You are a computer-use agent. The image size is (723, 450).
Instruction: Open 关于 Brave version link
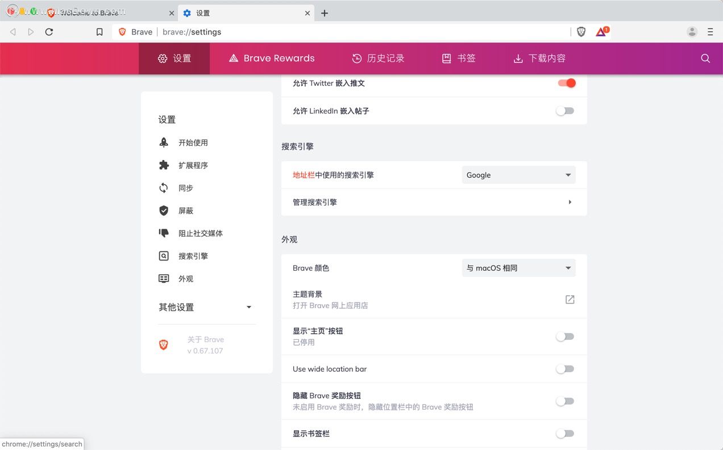pos(206,345)
